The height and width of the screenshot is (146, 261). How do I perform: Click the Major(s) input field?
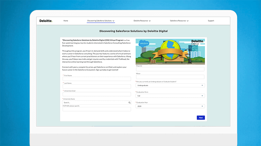(170, 69)
